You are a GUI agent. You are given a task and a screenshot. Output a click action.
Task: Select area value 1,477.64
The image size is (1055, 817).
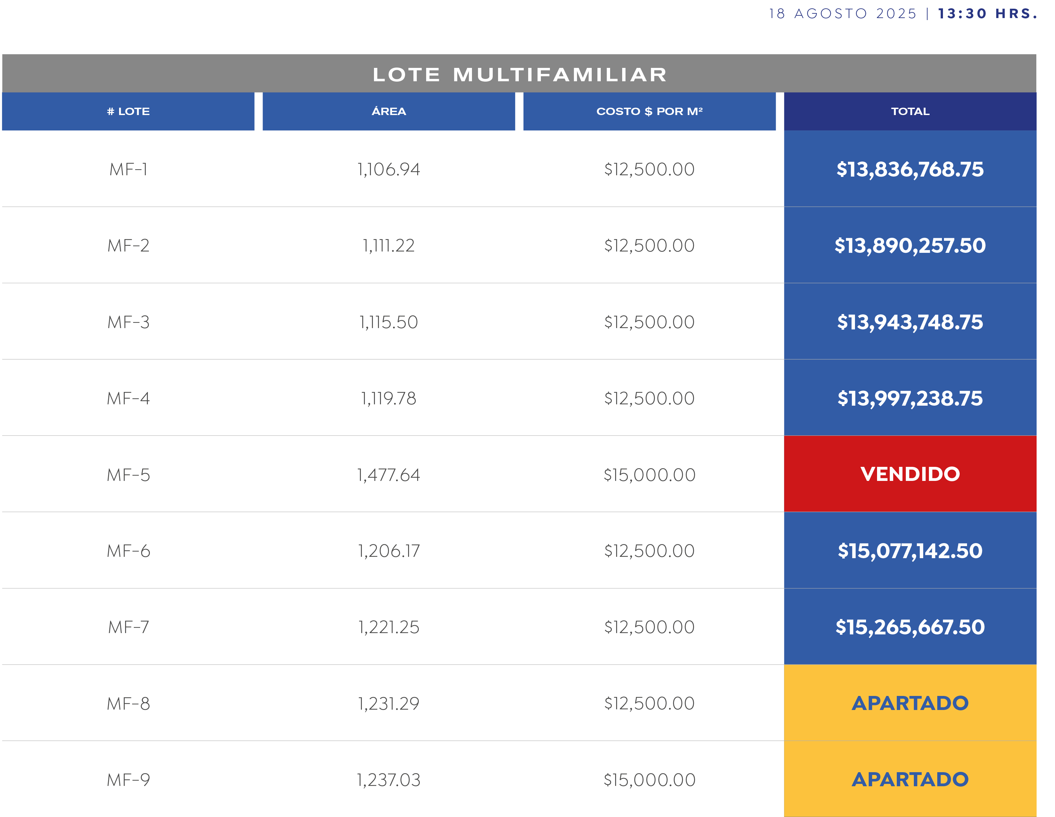[389, 475]
